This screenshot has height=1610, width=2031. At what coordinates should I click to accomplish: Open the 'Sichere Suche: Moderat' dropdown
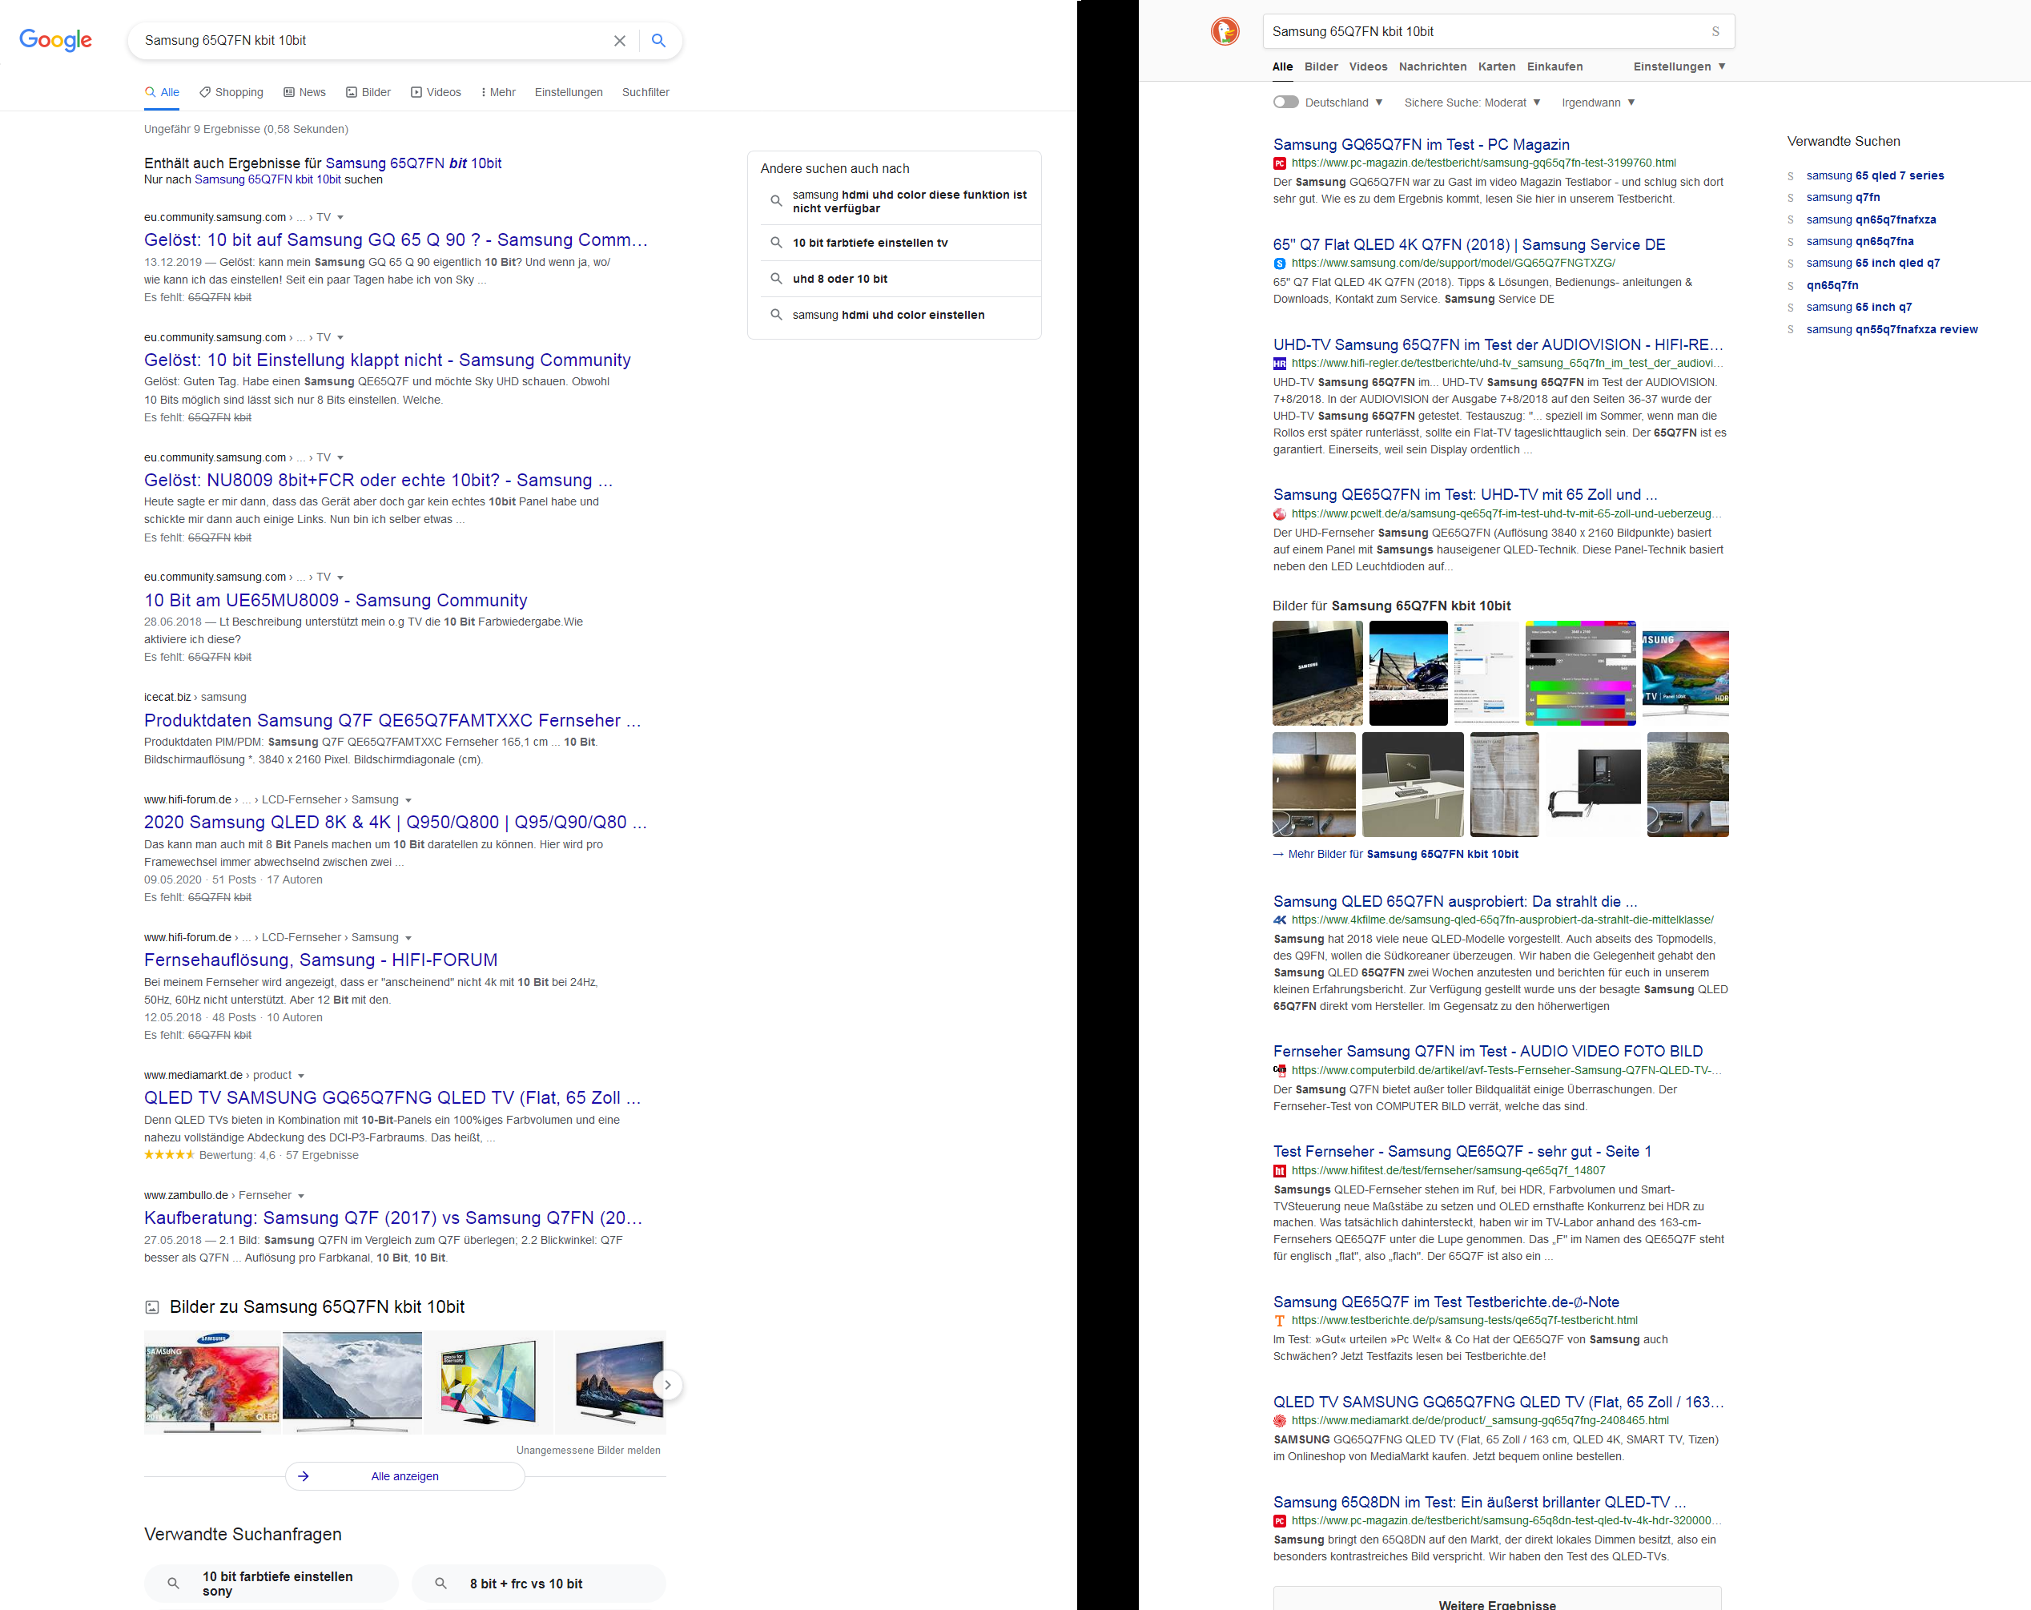(1471, 102)
